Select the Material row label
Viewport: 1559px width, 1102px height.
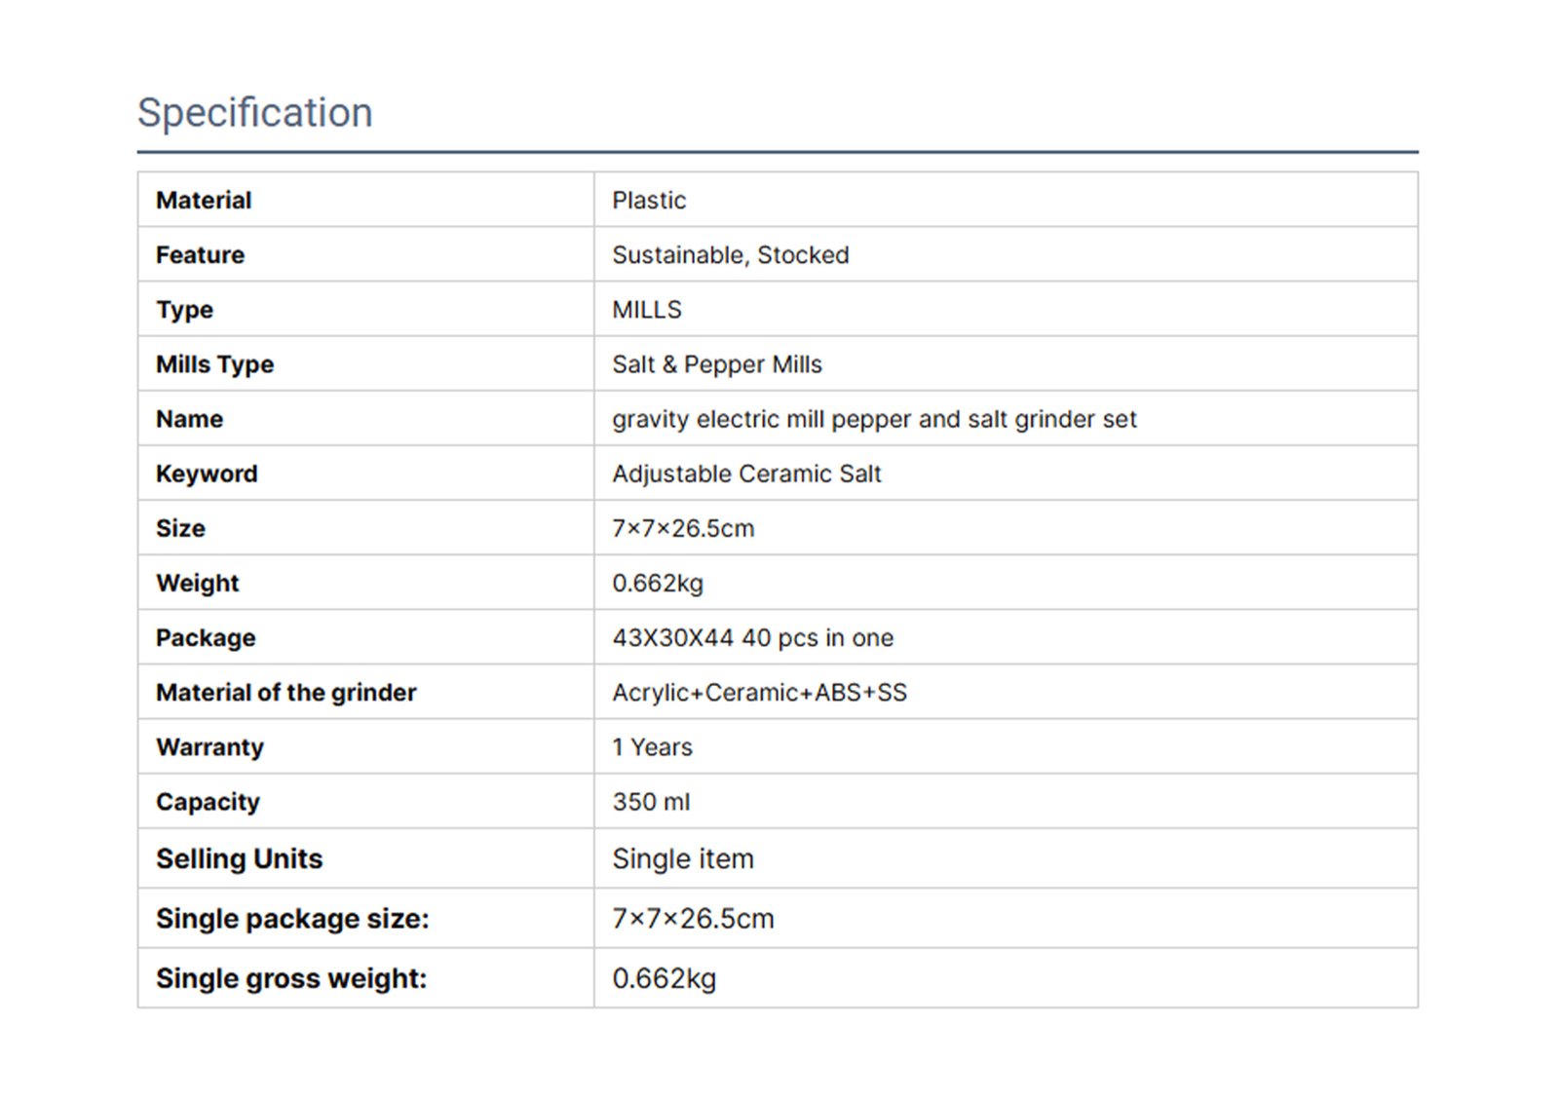click(204, 201)
